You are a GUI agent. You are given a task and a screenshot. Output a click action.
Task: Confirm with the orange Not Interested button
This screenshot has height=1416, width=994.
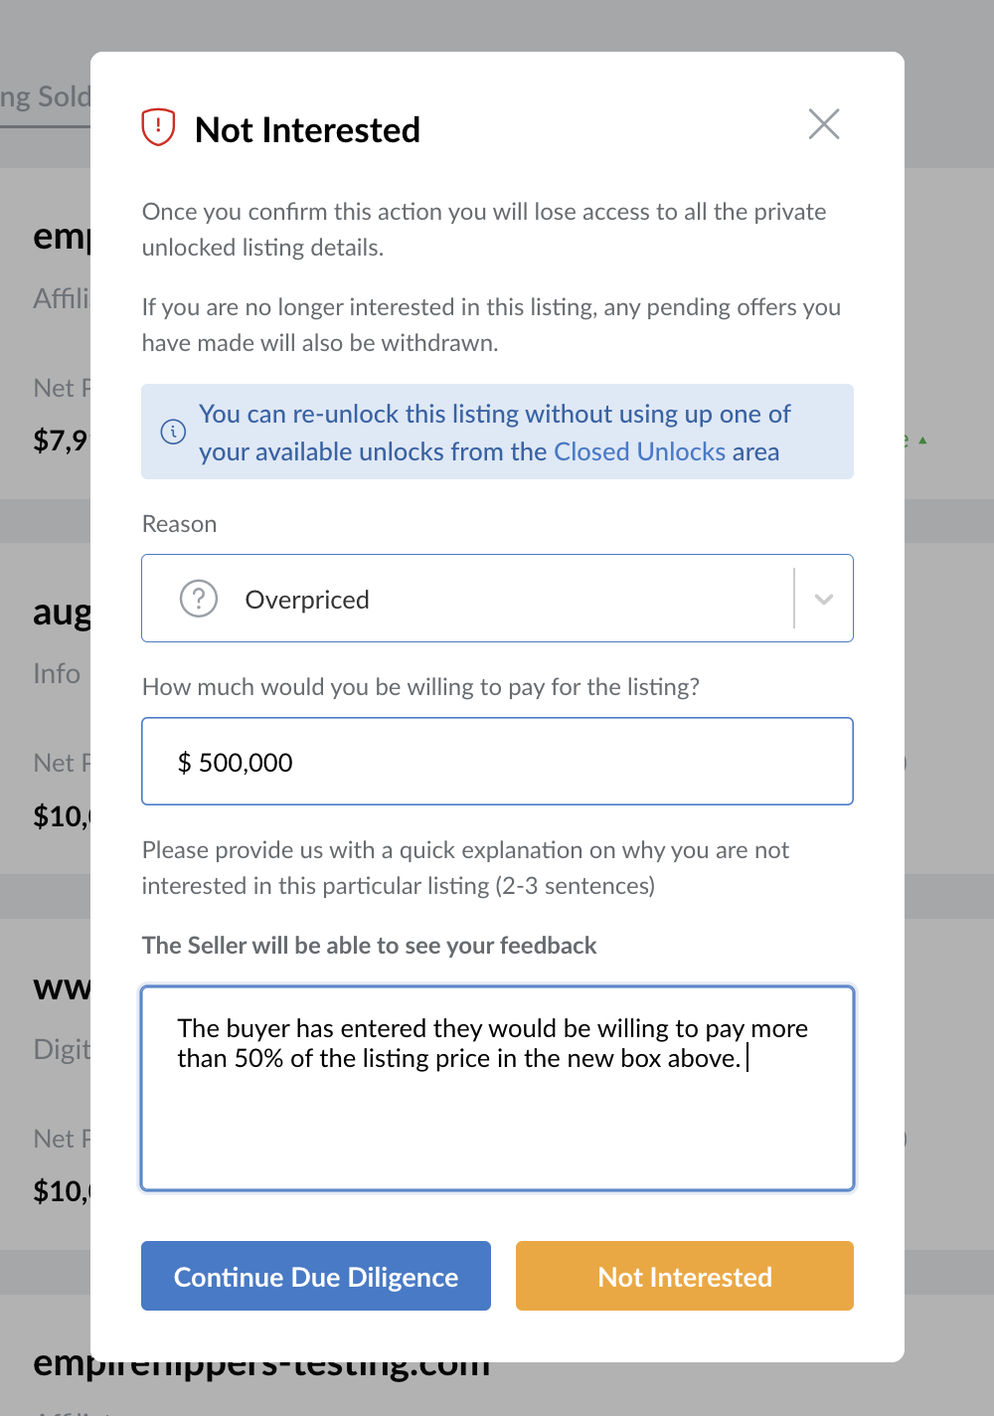685,1276
